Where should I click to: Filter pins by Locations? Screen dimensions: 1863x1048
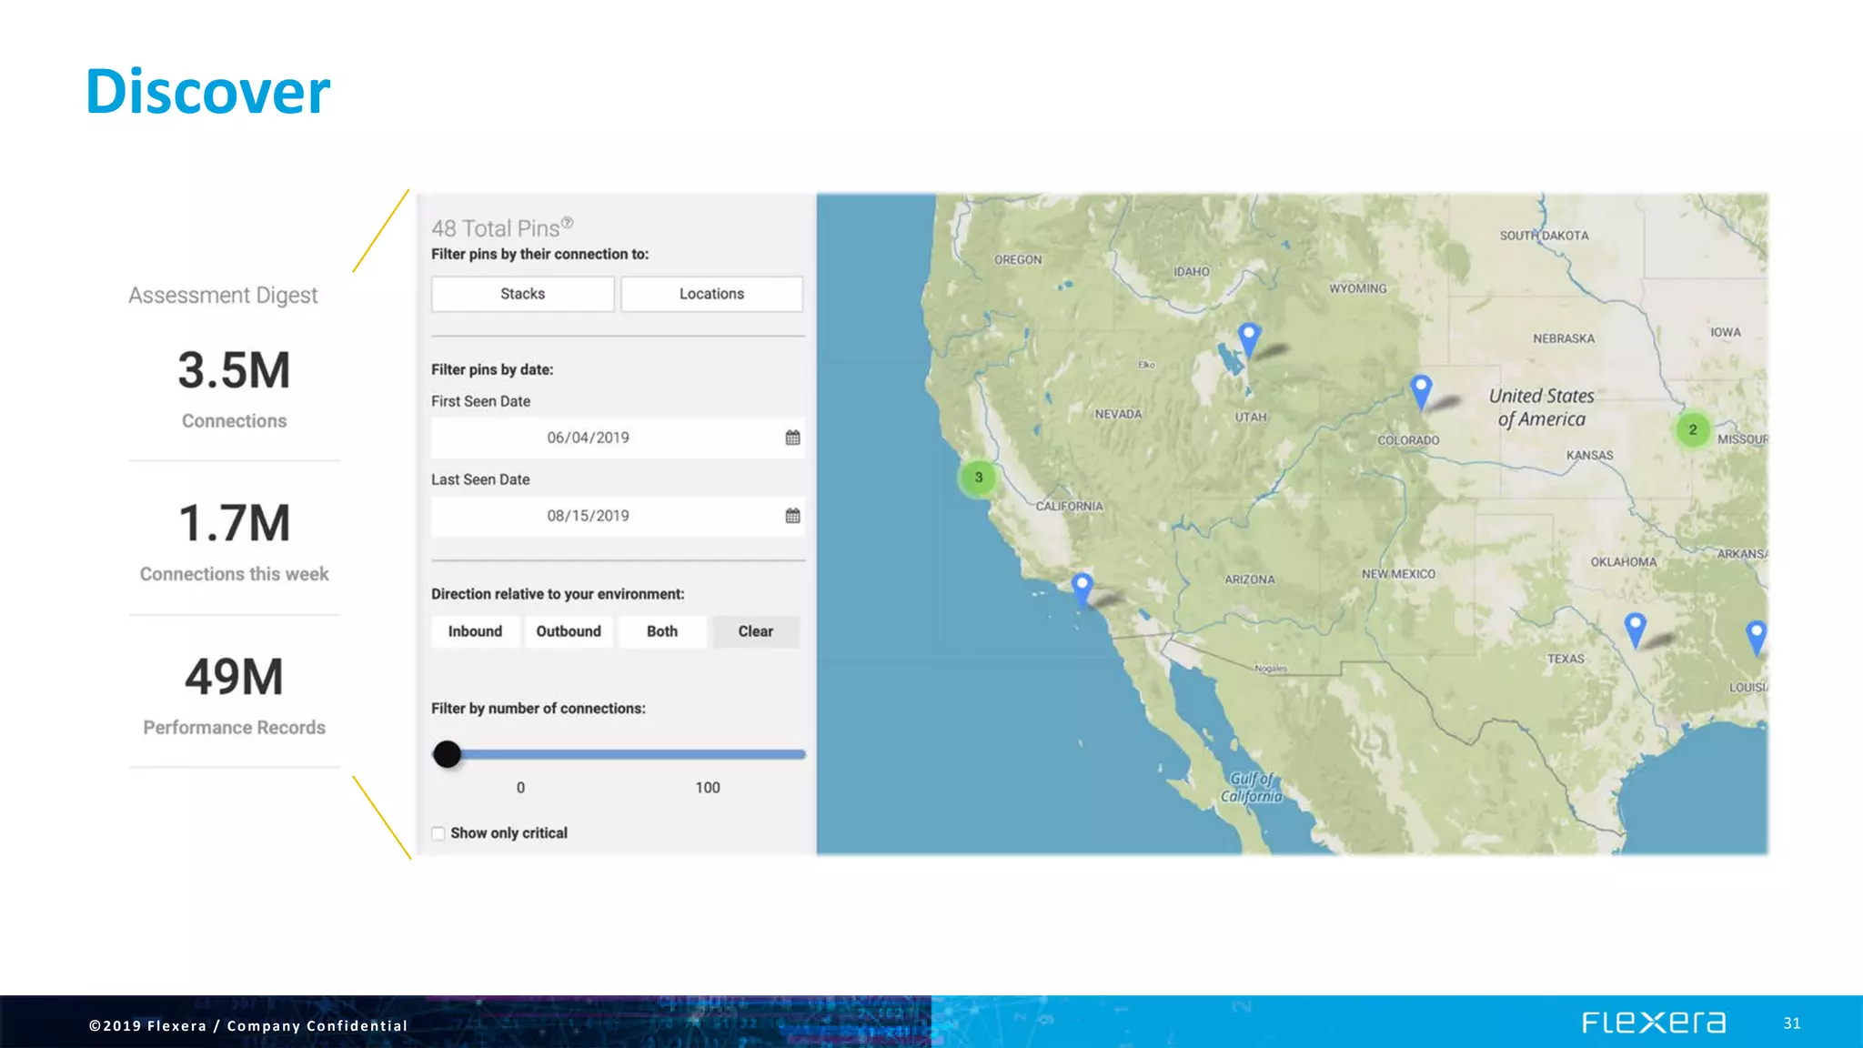[x=711, y=294]
